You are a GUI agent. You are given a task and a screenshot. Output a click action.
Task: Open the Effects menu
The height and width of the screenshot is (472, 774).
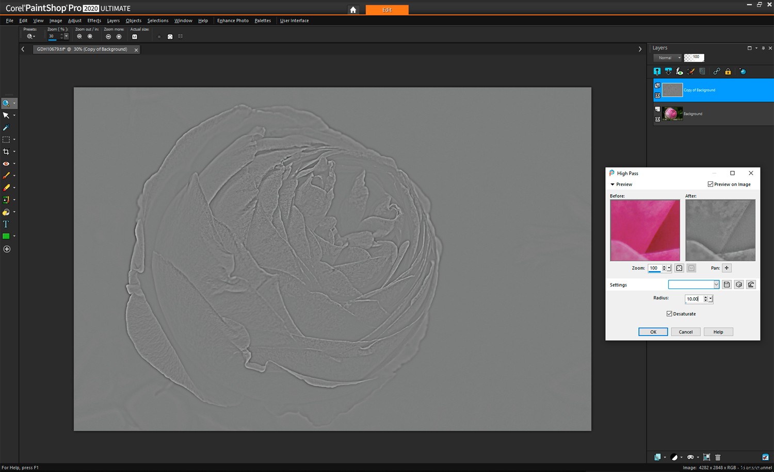pos(93,21)
